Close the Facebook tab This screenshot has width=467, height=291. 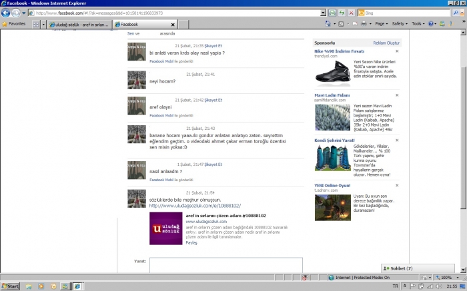[x=173, y=25]
